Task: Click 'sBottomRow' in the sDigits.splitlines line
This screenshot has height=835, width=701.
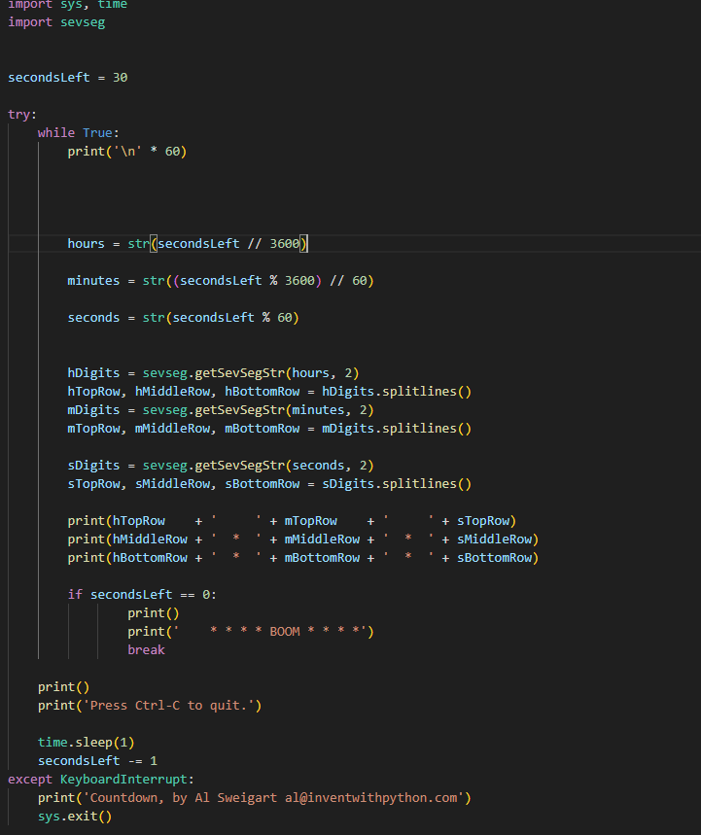Action: pos(262,483)
